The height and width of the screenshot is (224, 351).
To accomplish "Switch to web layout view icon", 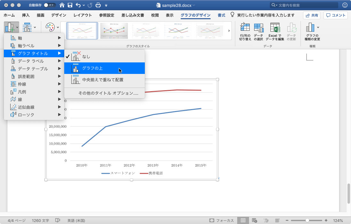I will (x=254, y=220).
